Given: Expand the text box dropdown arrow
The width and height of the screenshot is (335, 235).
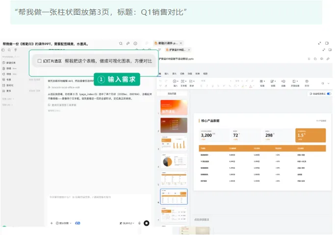Looking at the screenshot, I should (x=186, y=81).
